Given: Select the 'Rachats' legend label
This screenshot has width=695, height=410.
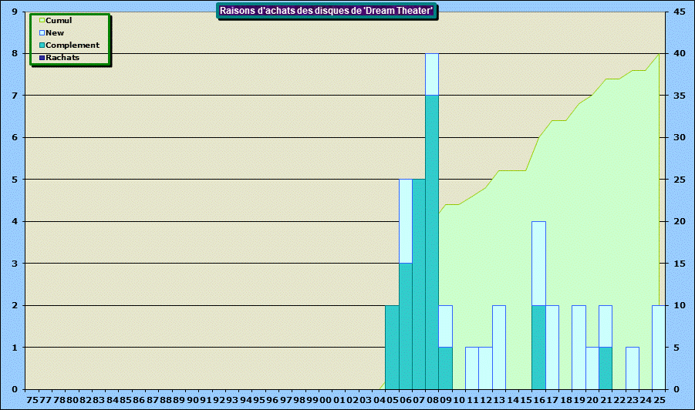Looking at the screenshot, I should click(62, 58).
